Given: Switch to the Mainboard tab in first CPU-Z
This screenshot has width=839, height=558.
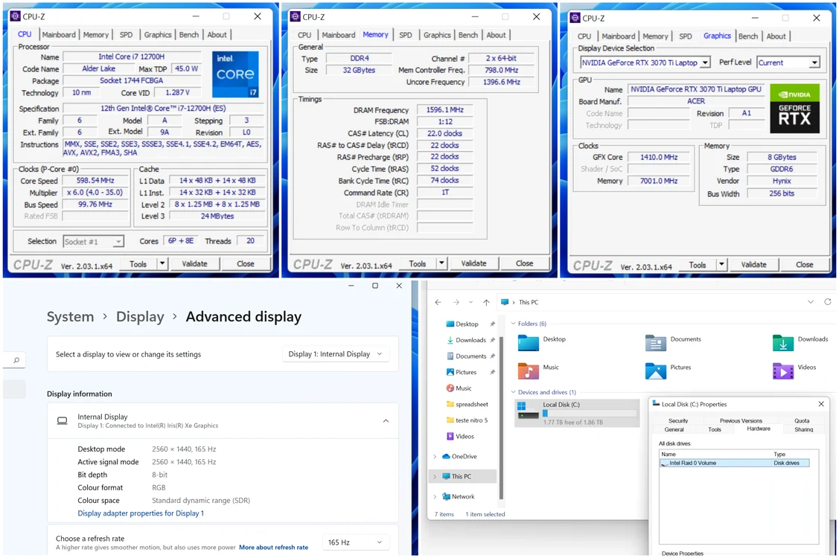Looking at the screenshot, I should click(x=59, y=34).
